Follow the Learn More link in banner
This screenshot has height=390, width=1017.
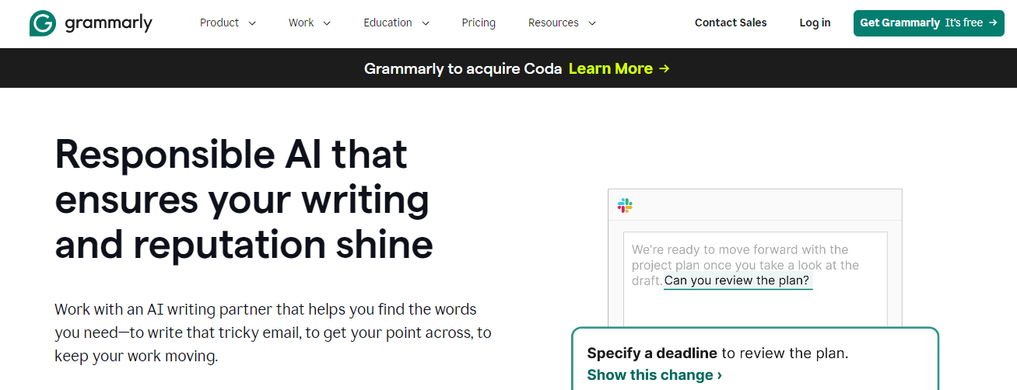(611, 68)
